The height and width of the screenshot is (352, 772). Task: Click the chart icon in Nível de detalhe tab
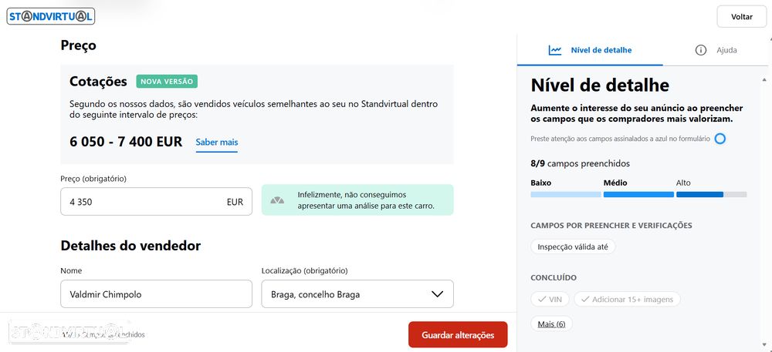[555, 50]
